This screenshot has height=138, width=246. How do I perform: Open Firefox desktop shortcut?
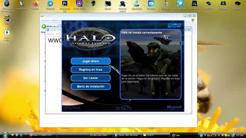pos(36,5)
